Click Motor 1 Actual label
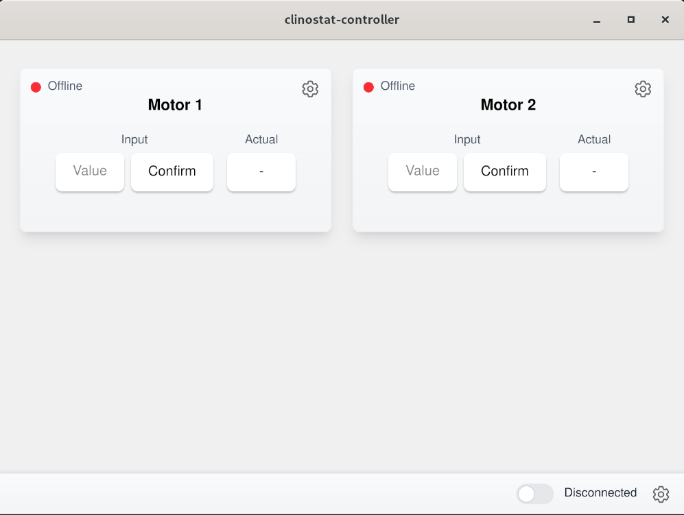684x515 pixels. tap(261, 139)
